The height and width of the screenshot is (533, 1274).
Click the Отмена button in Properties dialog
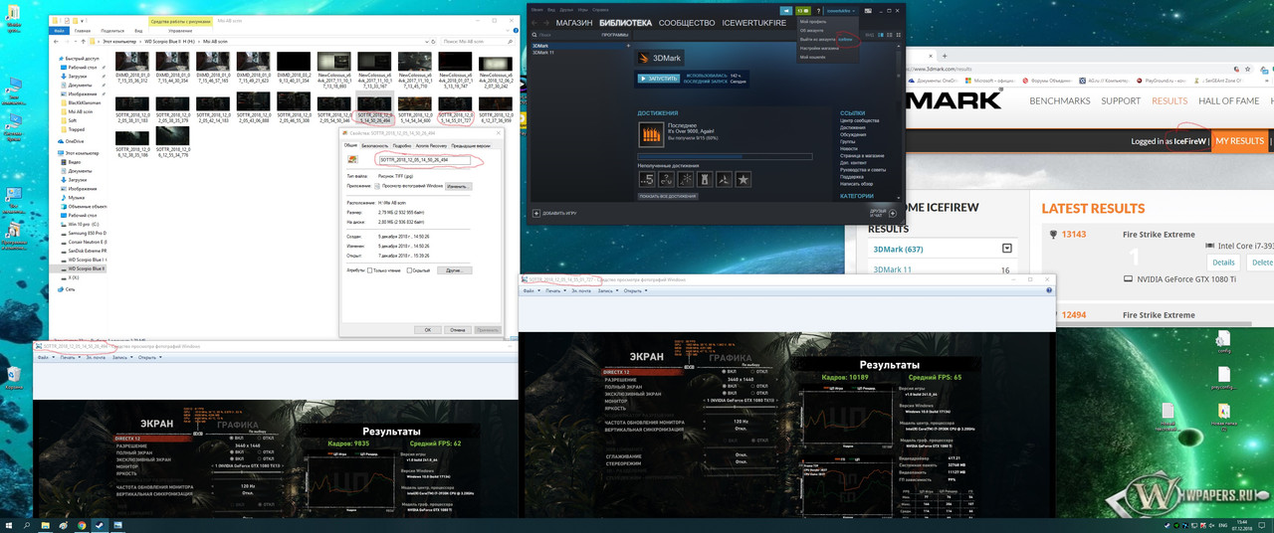pyautogui.click(x=457, y=329)
